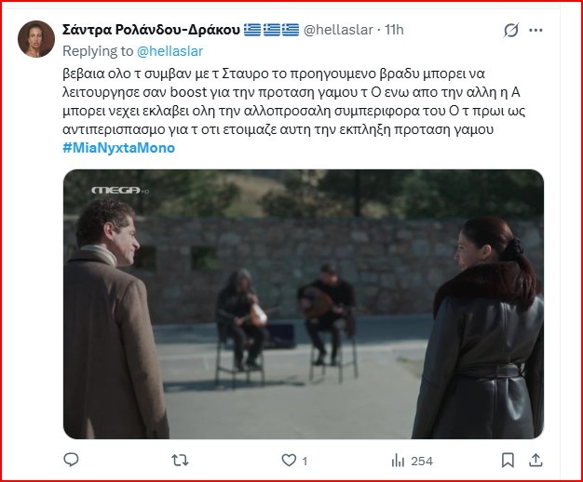
Task: Retweet this post using the repost icon
Action: point(180,461)
